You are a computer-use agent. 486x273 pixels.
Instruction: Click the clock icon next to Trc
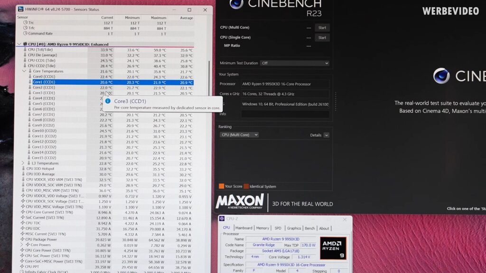(26, 22)
